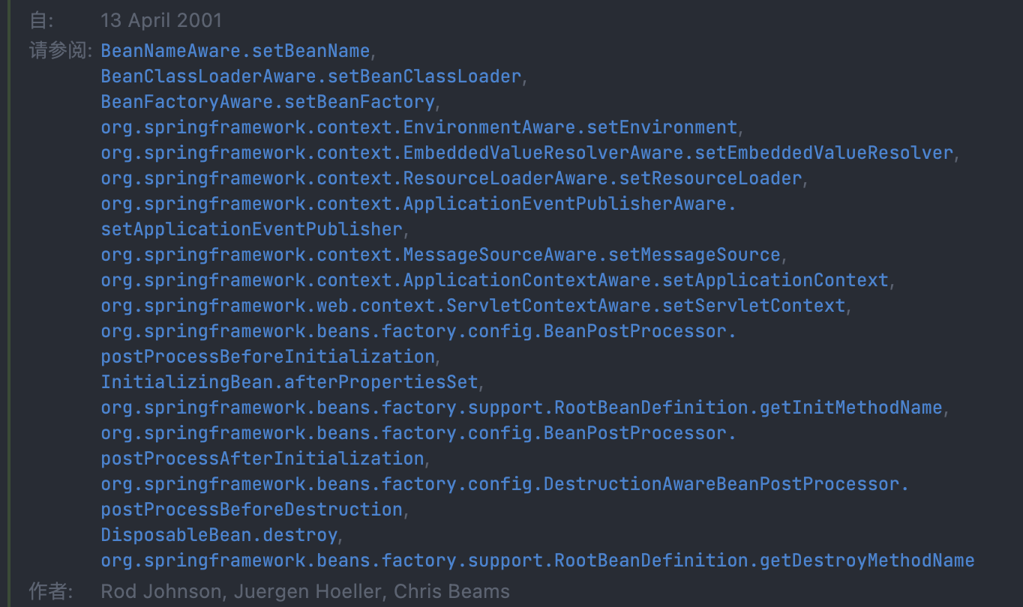Click the date text 13 April 2001

[160, 20]
